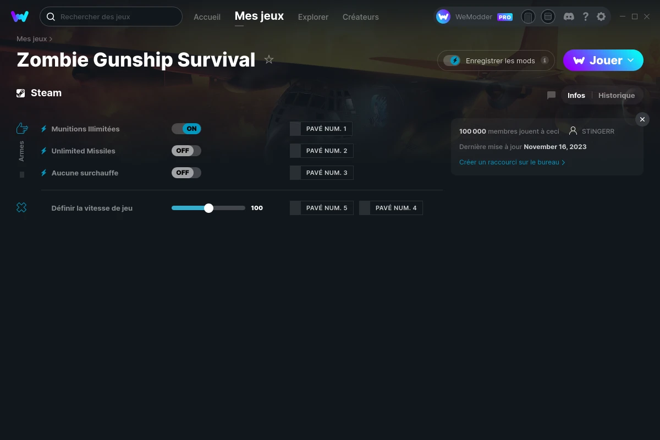Image resolution: width=660 pixels, height=440 pixels.
Task: Expand the Jouer dropdown arrow
Action: pos(631,60)
